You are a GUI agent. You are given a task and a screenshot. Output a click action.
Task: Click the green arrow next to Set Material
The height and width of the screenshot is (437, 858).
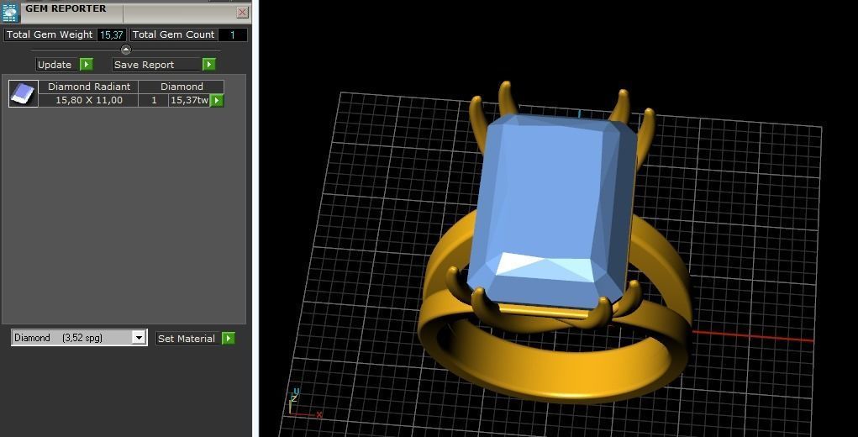point(229,339)
